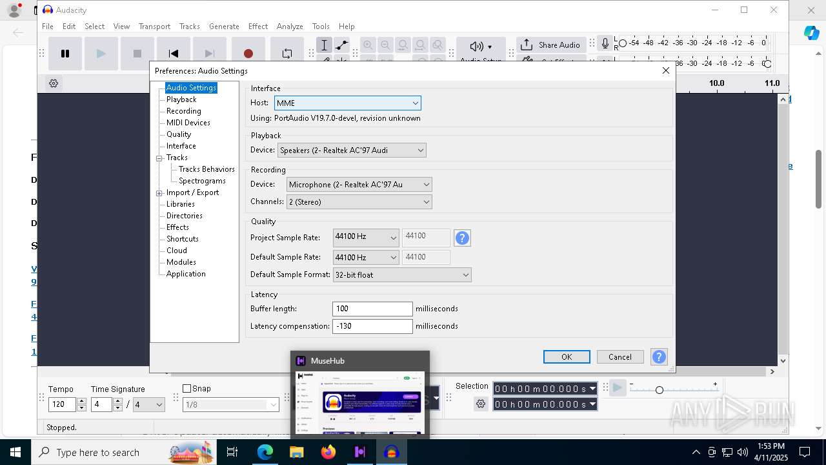
Task: Open Microsoft Edge from taskbar
Action: click(x=265, y=452)
